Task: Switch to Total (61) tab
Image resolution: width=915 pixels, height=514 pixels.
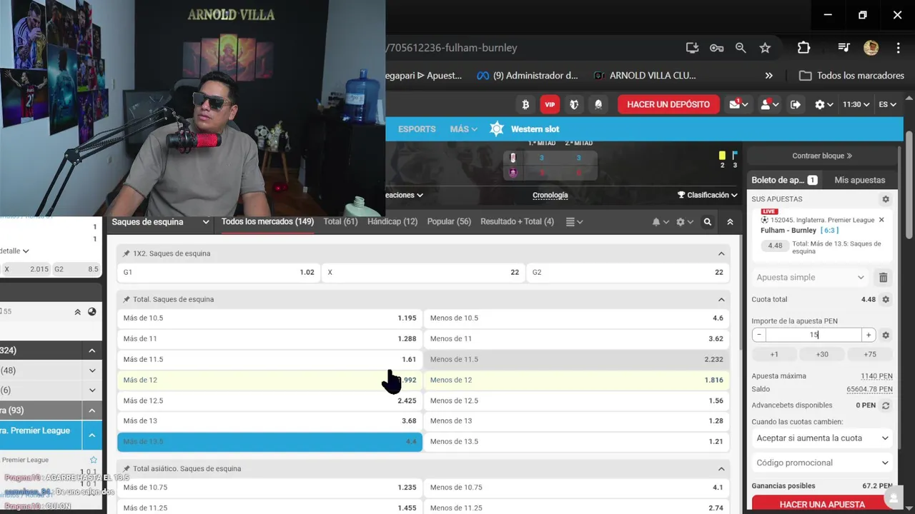Action: pyautogui.click(x=340, y=222)
